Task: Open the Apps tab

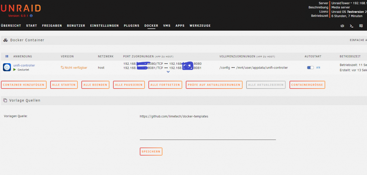Action: 180,26
